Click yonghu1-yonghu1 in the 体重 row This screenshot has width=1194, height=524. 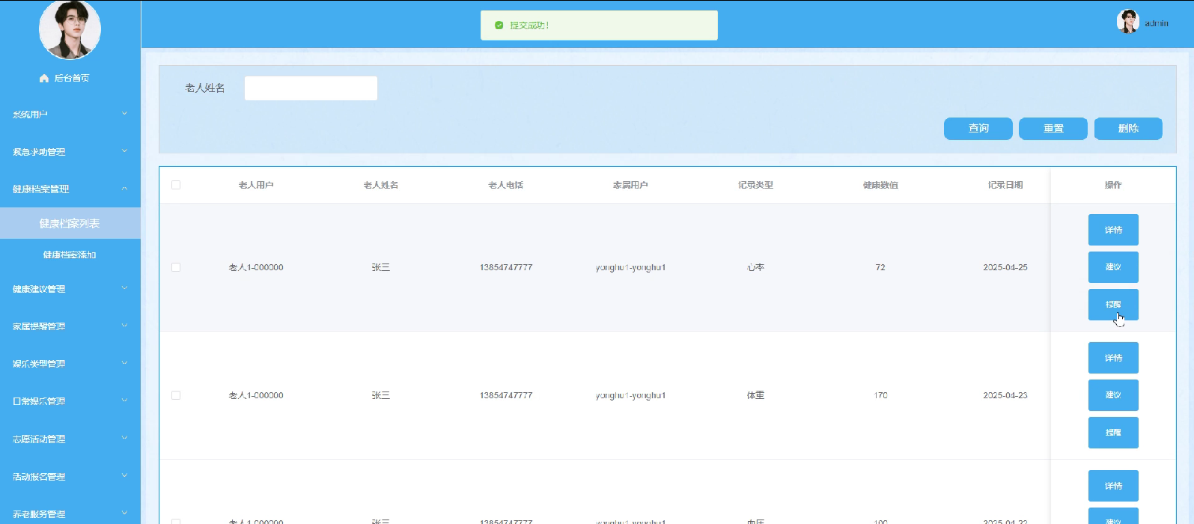pos(630,395)
